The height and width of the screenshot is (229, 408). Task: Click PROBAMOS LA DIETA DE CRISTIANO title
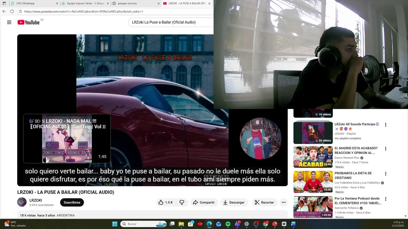click(353, 176)
